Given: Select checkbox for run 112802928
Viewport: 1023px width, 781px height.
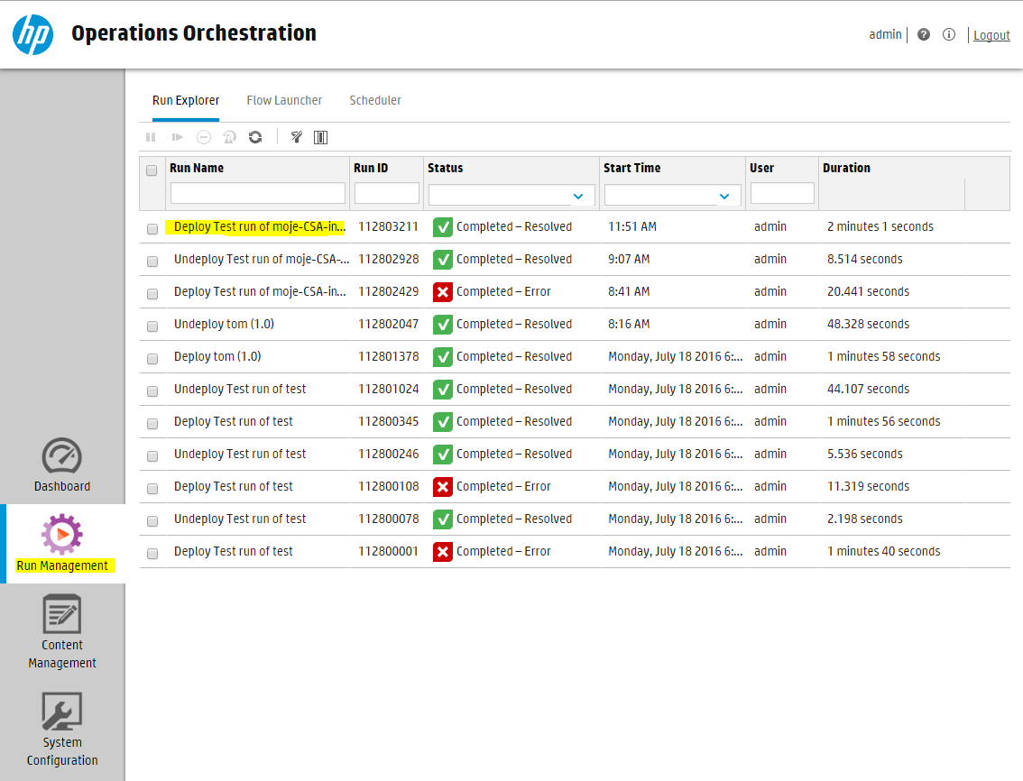Looking at the screenshot, I should pos(152,262).
